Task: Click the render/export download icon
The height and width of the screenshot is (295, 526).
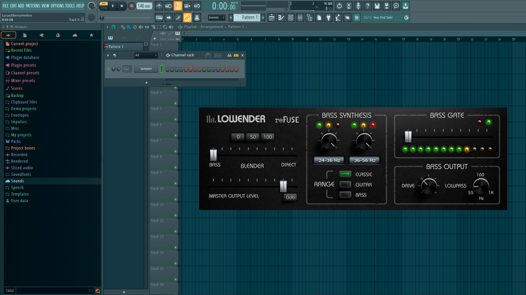Action: (x=405, y=6)
